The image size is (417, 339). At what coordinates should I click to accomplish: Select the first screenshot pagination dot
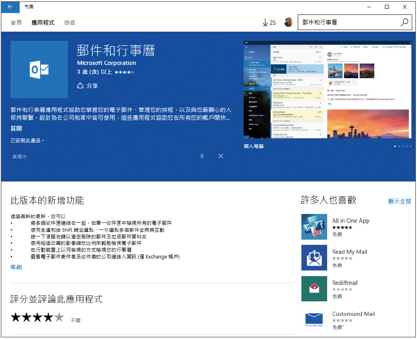coord(395,146)
